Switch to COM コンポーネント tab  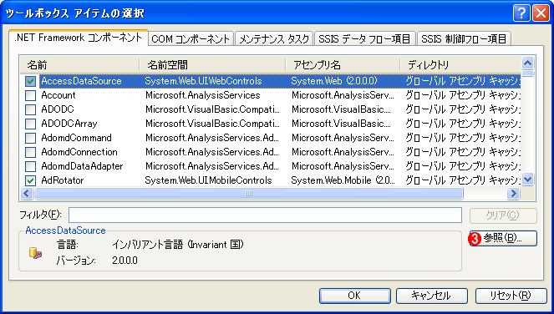(x=191, y=38)
